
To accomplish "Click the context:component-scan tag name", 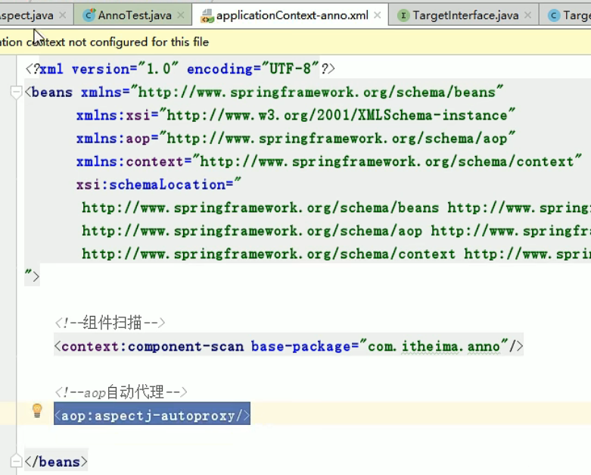I will pos(152,346).
